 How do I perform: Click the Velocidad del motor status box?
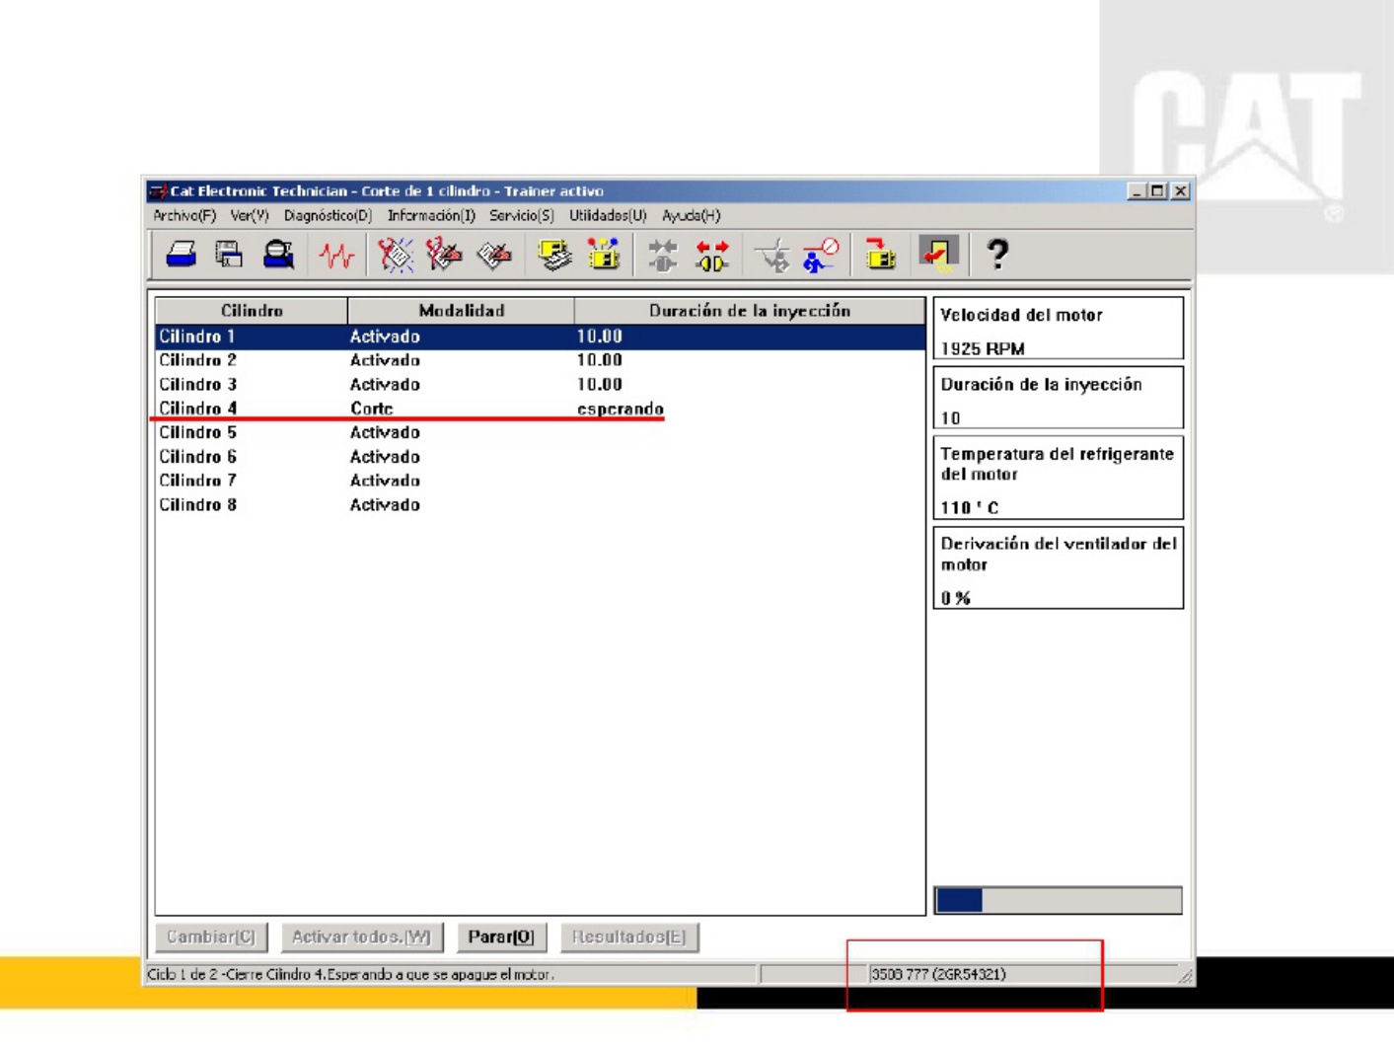point(1058,329)
